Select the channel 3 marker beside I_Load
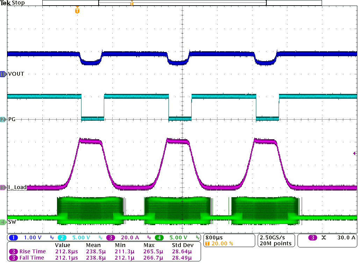The image size is (358, 268). click(x=3, y=187)
